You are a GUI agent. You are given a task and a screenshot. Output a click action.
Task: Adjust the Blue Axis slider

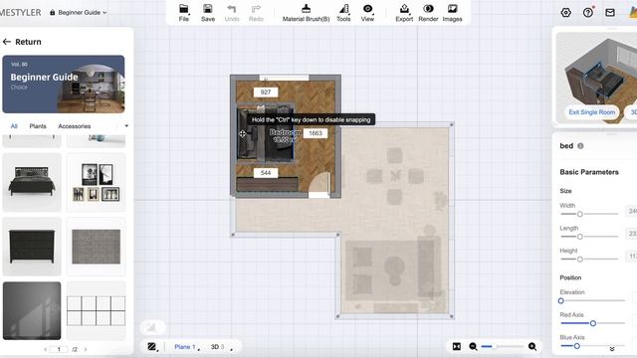tap(592, 346)
